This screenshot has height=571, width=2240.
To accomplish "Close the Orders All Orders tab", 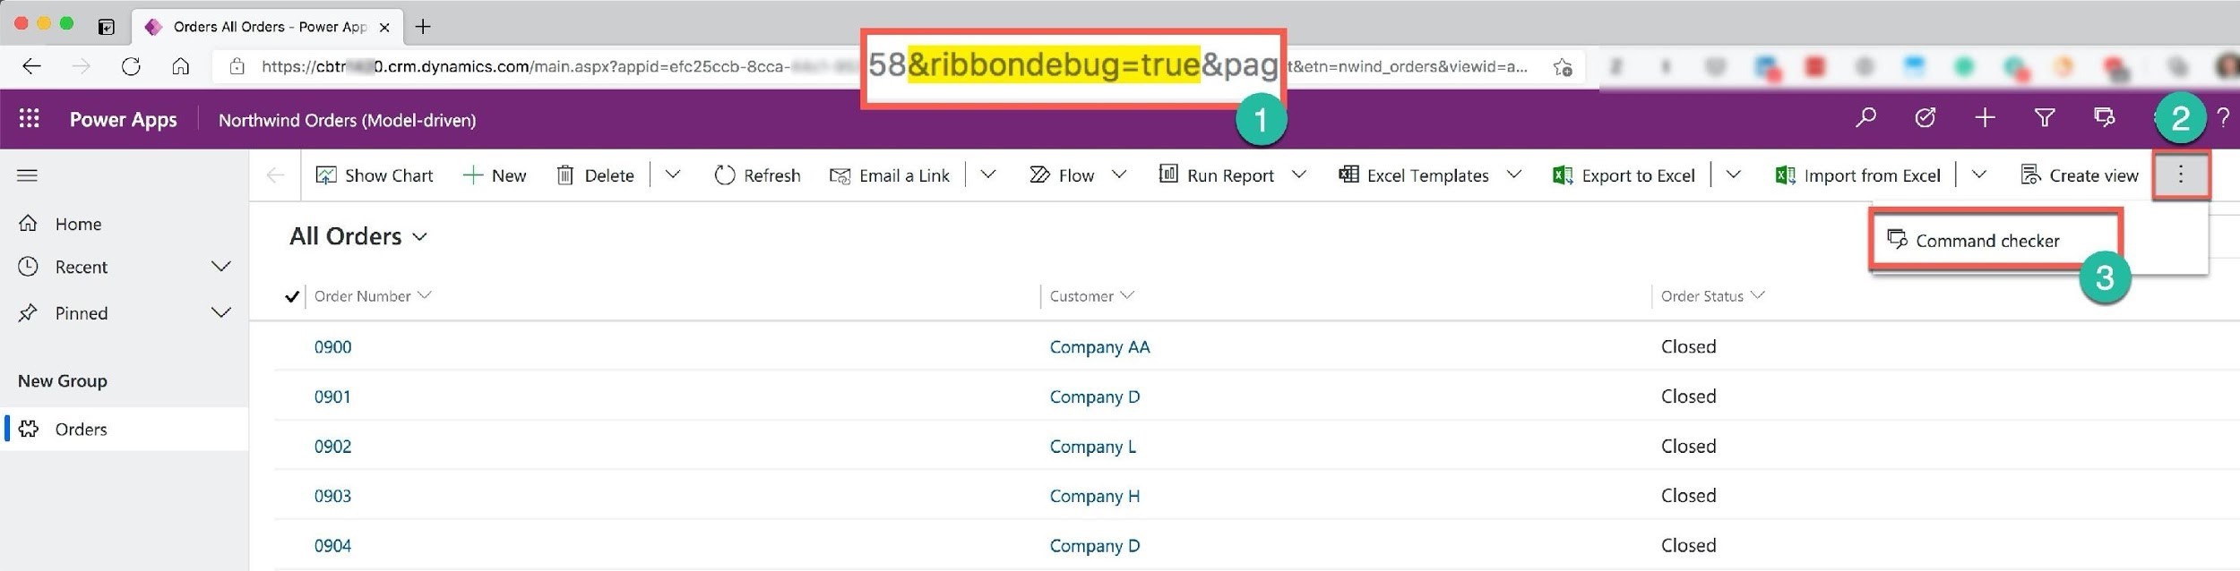I will coord(384,28).
